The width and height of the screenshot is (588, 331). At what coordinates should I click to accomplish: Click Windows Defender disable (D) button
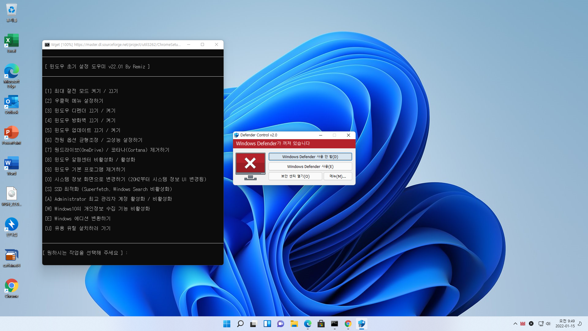pos(310,157)
